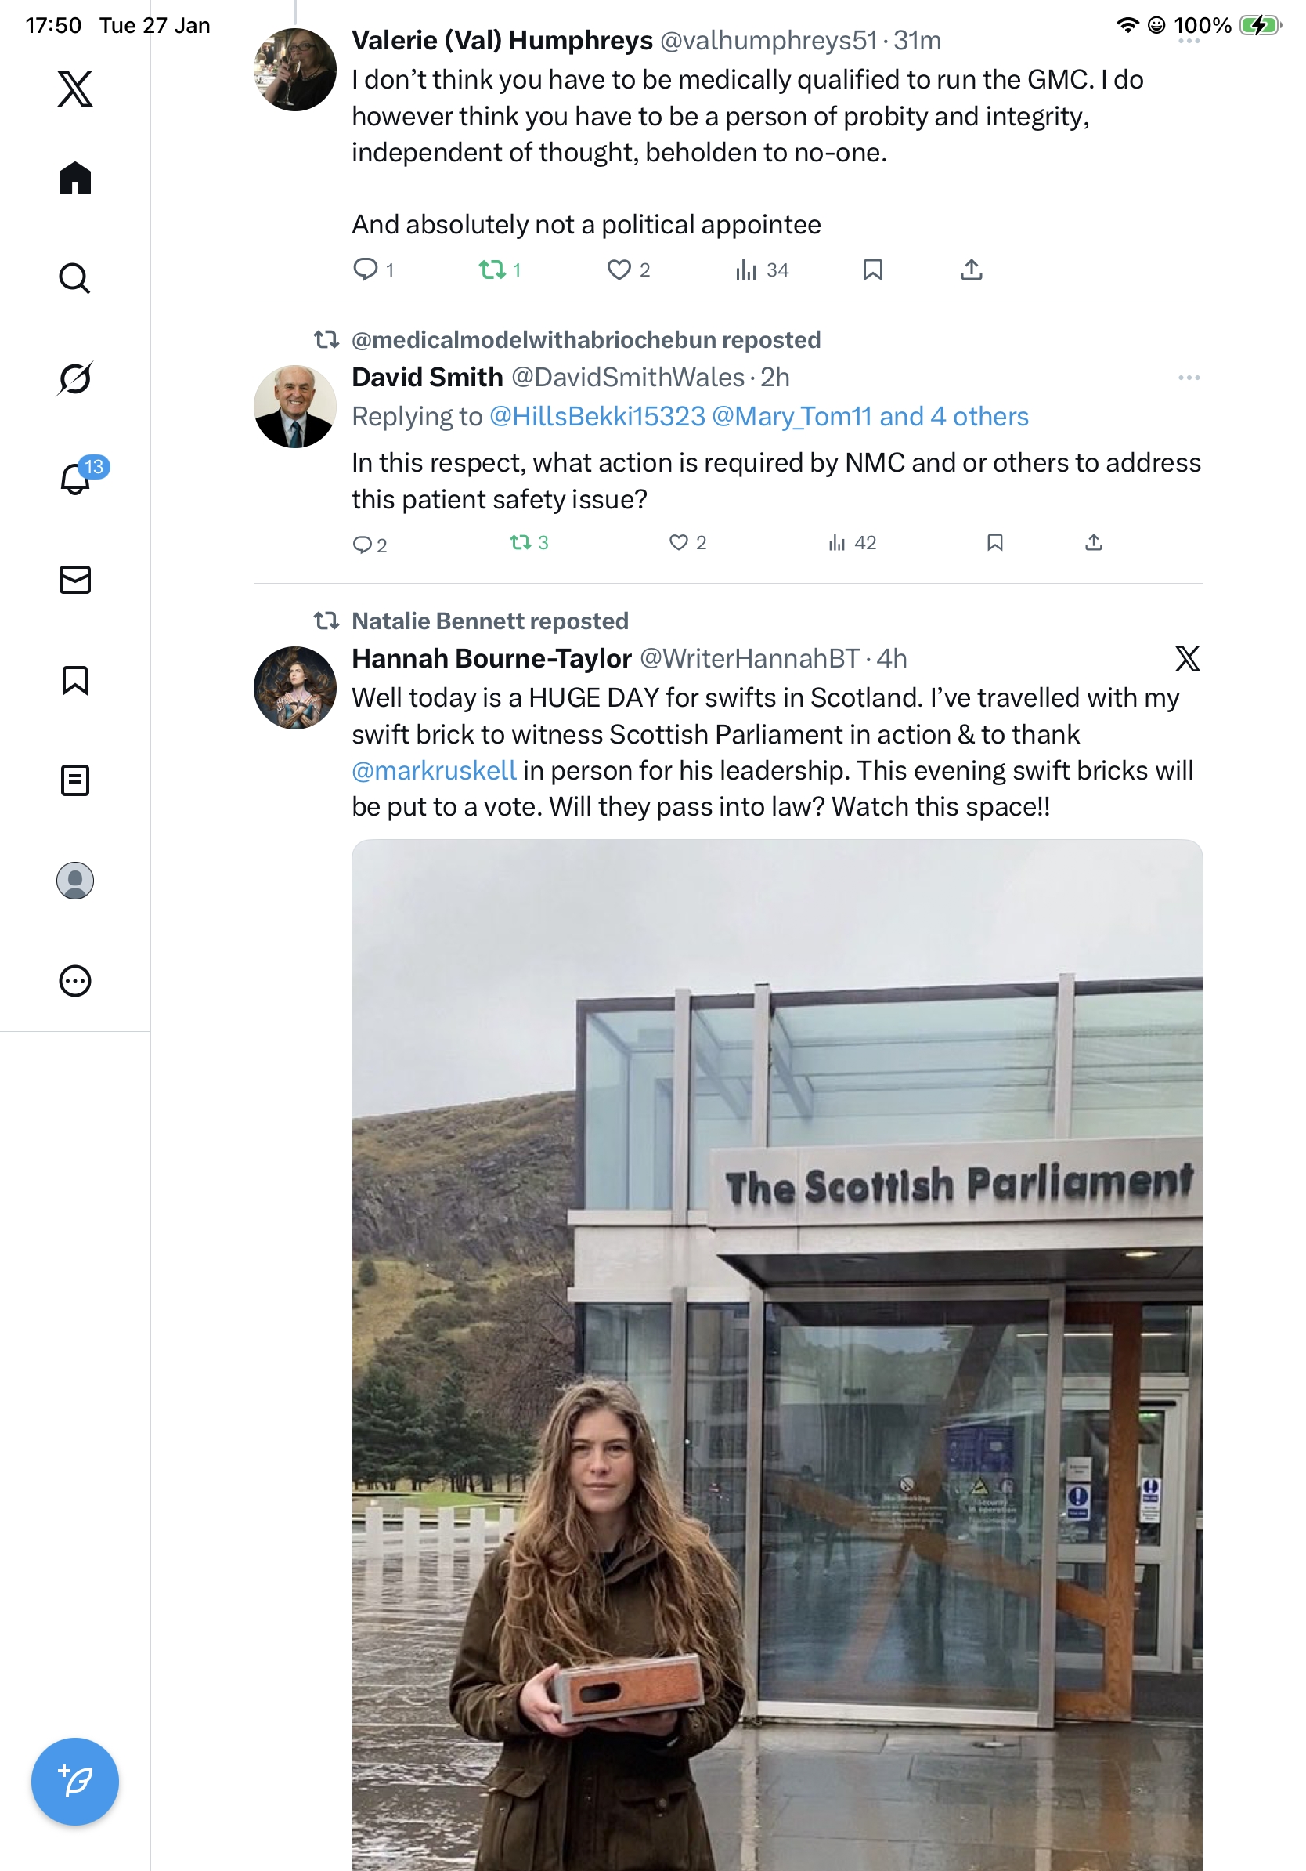1306x1871 pixels.
Task: Bookmark Valerie Humphreys' post
Action: tap(872, 270)
